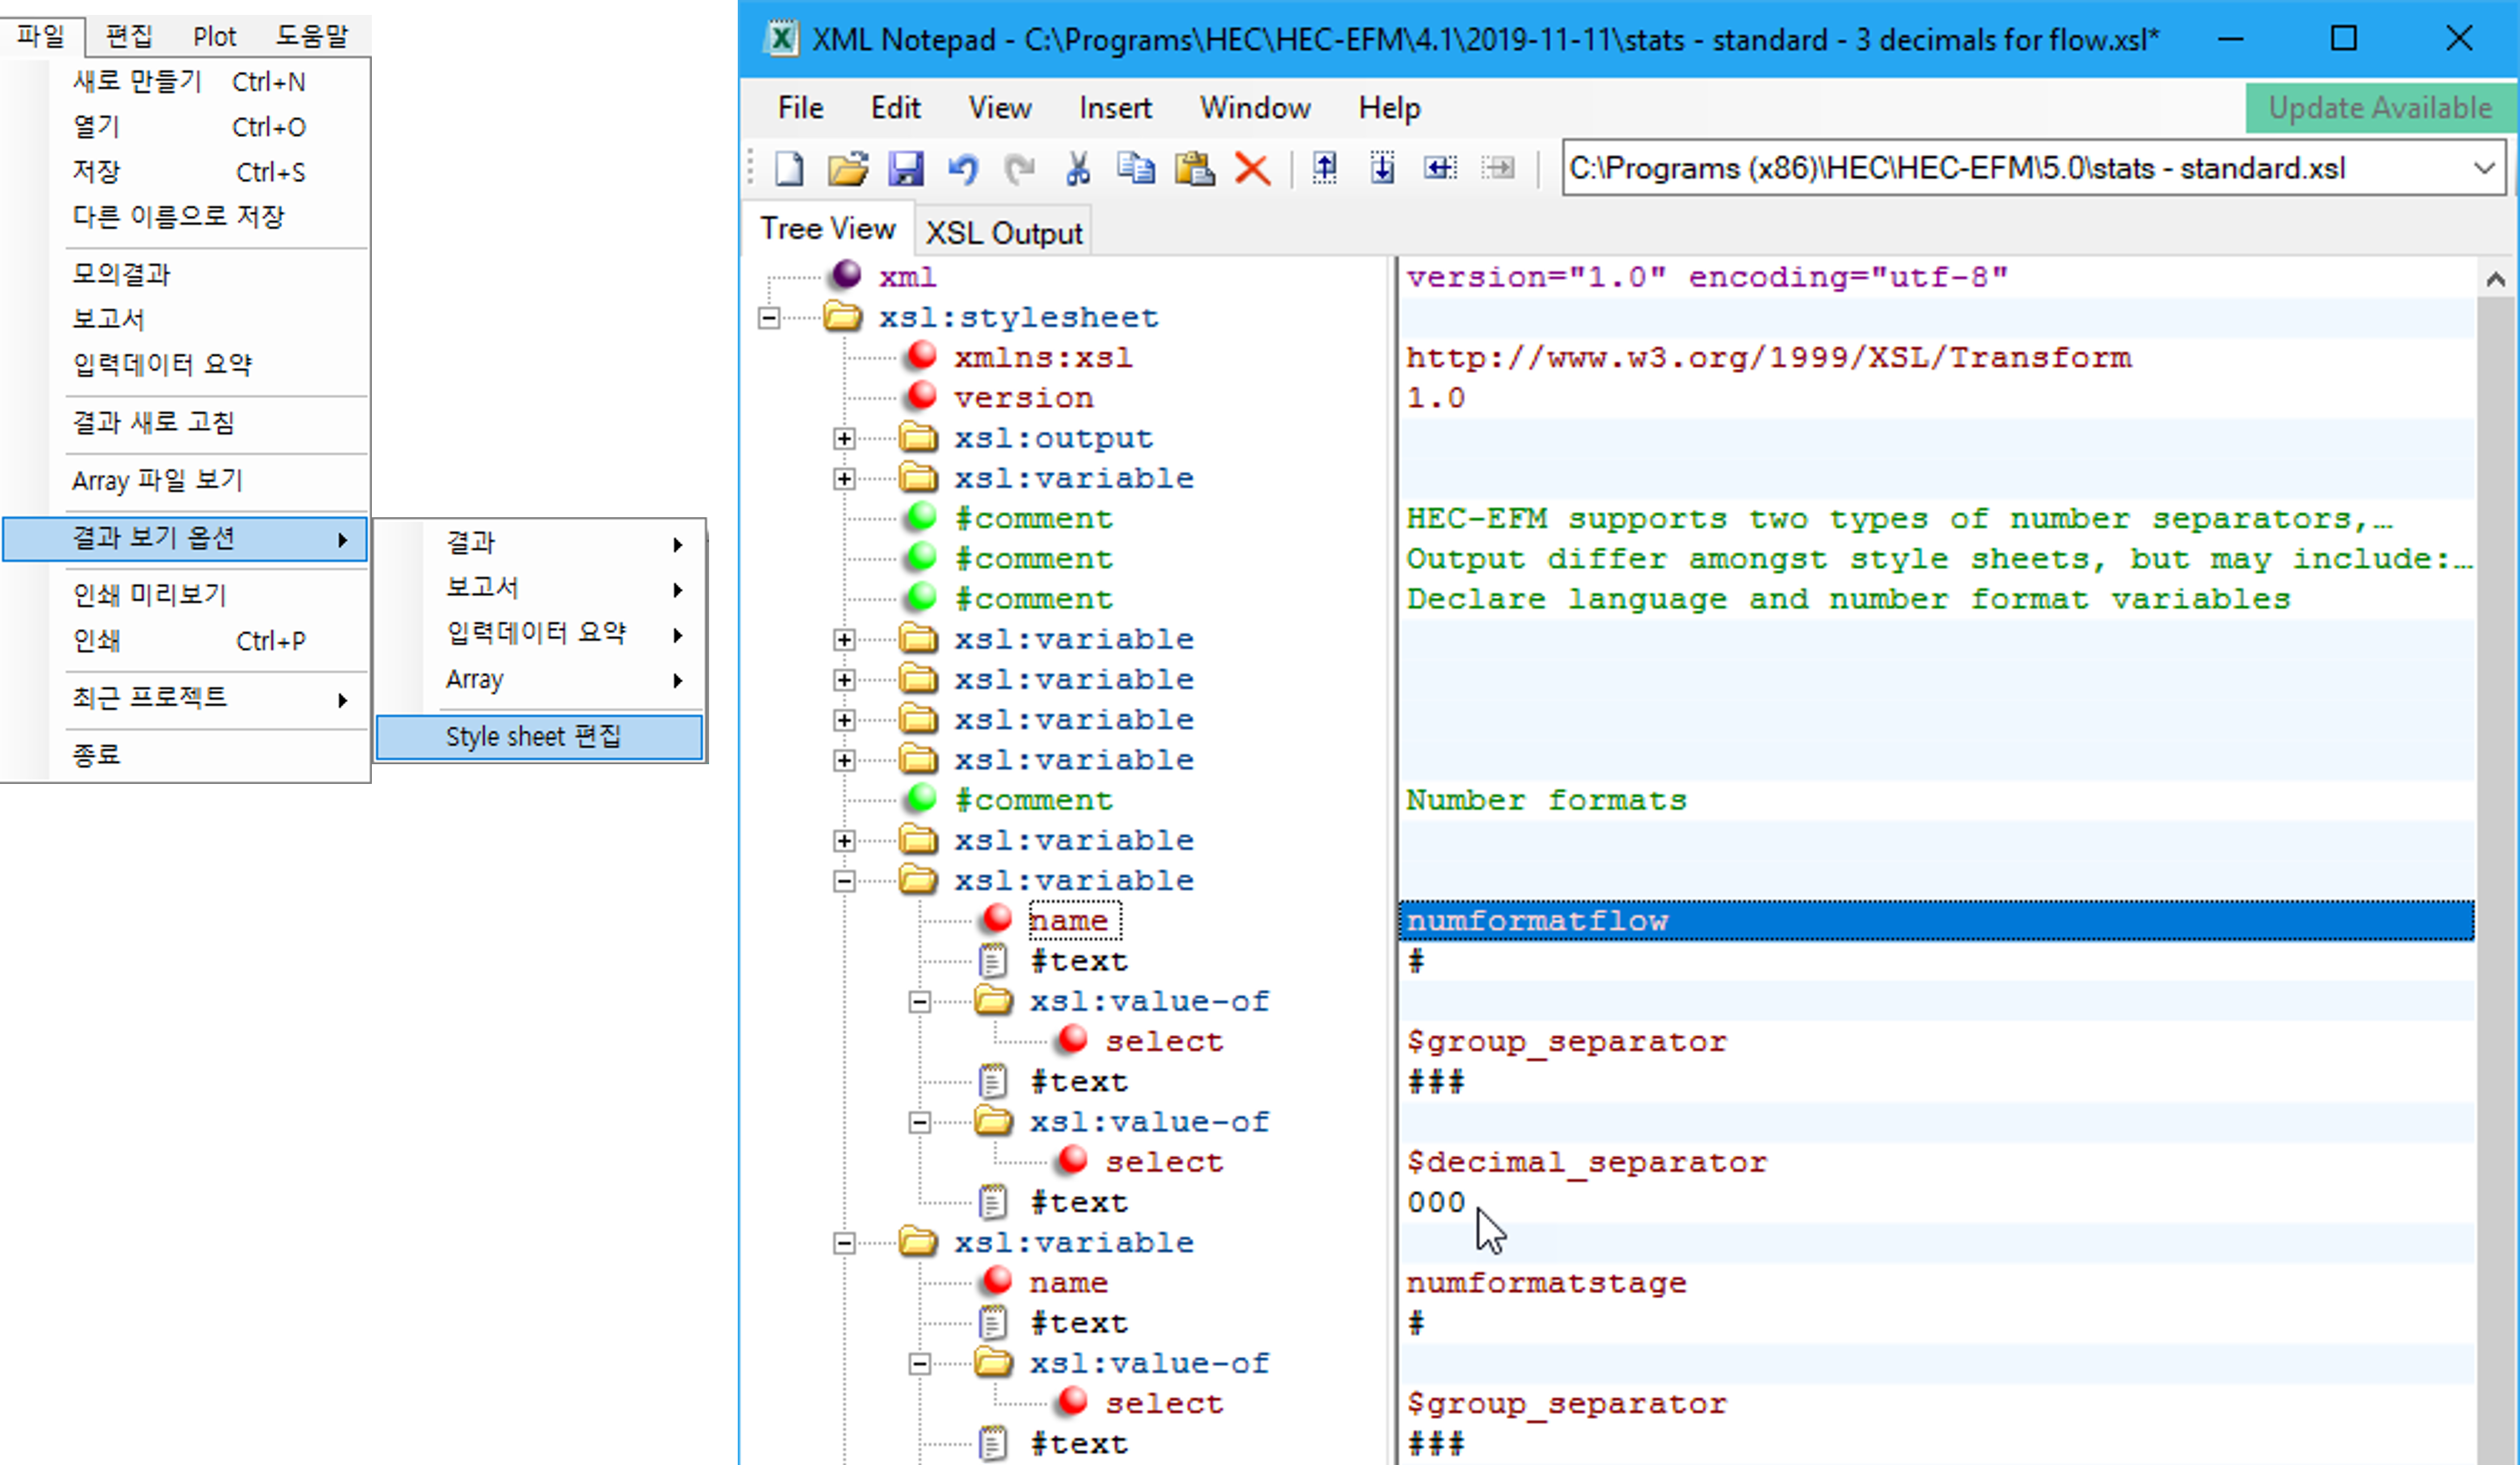
Task: Expand the xsl:output tree node
Action: (844, 438)
